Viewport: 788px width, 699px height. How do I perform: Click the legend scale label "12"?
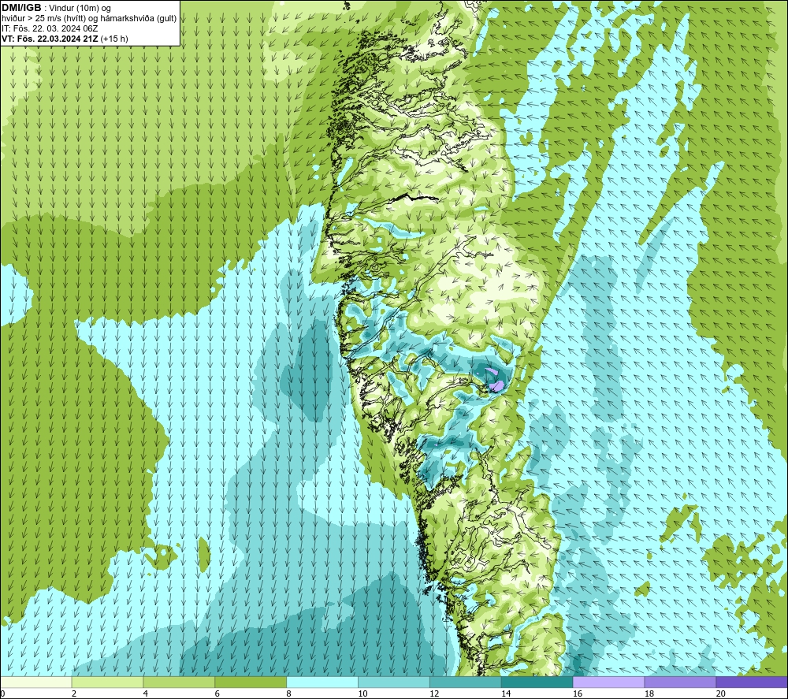[x=434, y=693]
